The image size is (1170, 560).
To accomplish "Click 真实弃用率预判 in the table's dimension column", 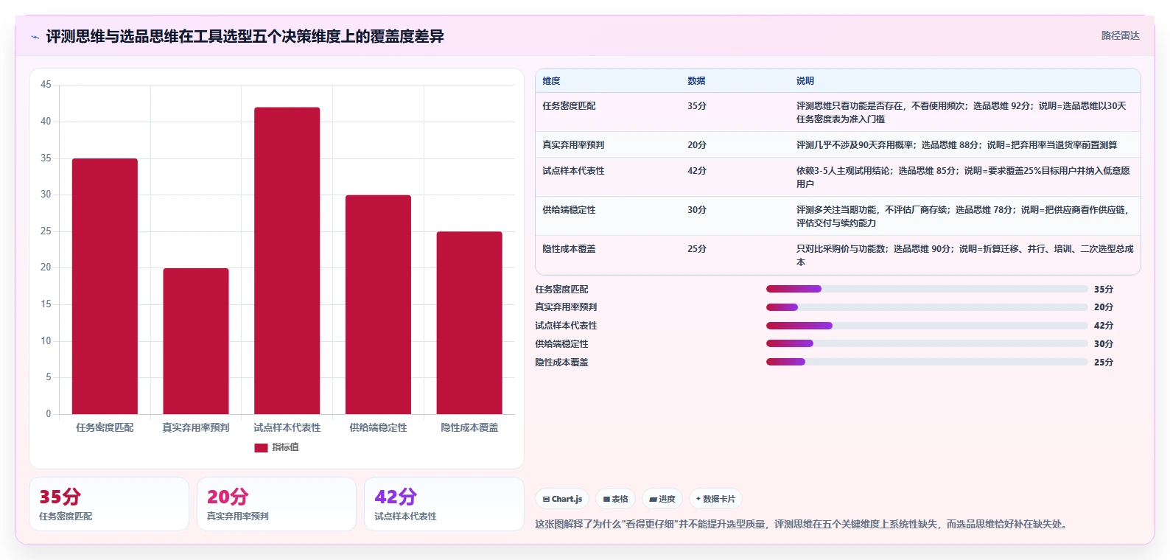I will (x=573, y=145).
